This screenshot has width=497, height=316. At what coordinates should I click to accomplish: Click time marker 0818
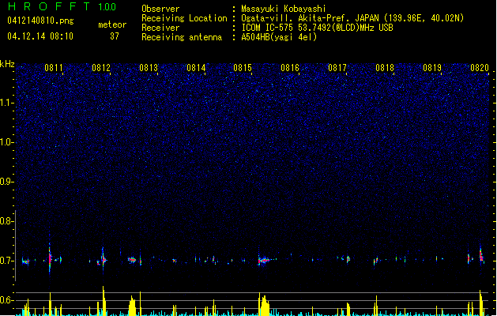[x=385, y=68]
